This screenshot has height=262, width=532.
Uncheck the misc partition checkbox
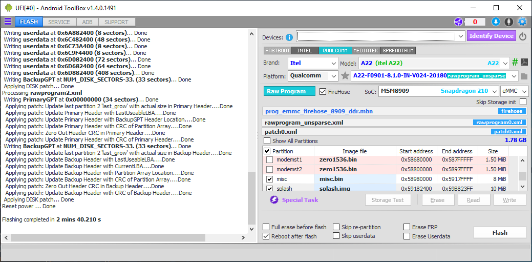(x=269, y=179)
